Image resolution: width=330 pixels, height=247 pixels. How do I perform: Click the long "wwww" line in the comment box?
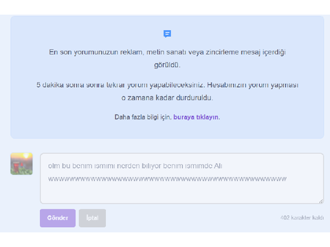[x=167, y=179]
